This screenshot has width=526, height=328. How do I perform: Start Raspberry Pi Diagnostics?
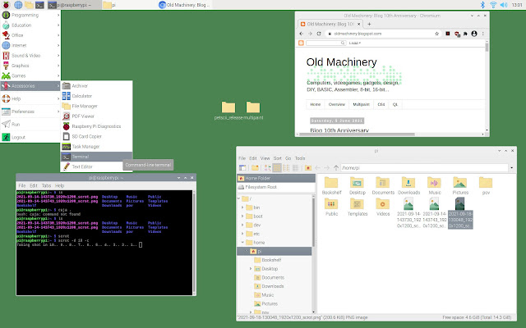point(96,126)
